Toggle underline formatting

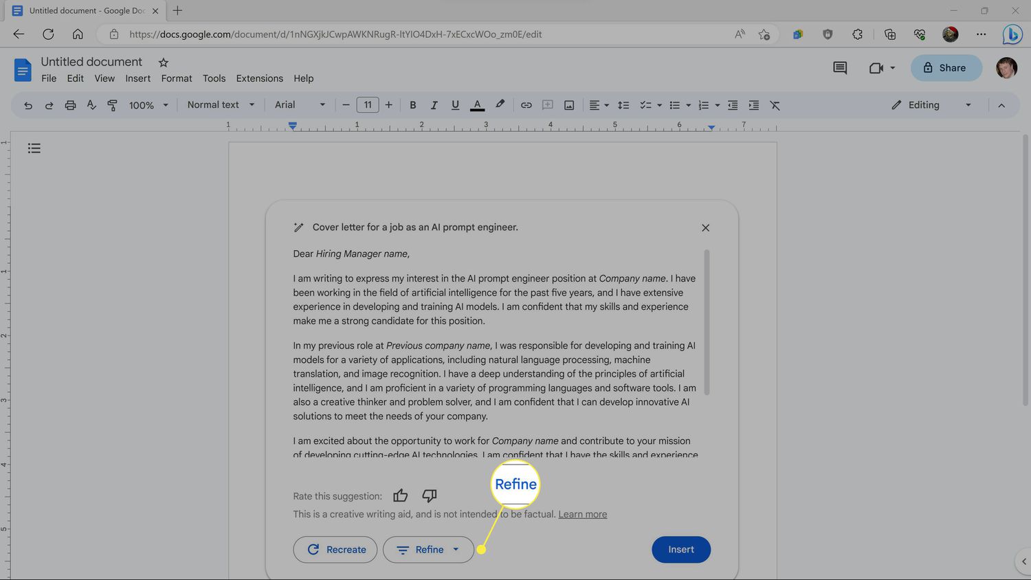tap(455, 105)
